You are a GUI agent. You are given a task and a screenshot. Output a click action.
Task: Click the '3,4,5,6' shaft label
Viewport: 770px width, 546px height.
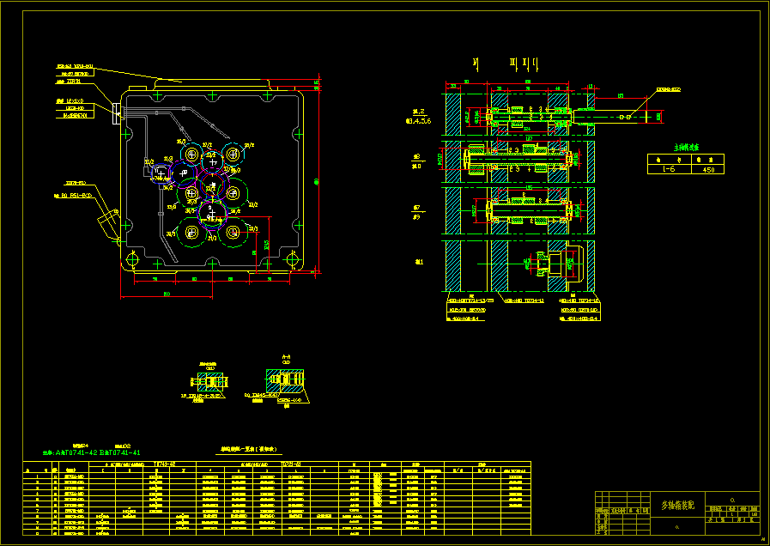click(x=418, y=121)
